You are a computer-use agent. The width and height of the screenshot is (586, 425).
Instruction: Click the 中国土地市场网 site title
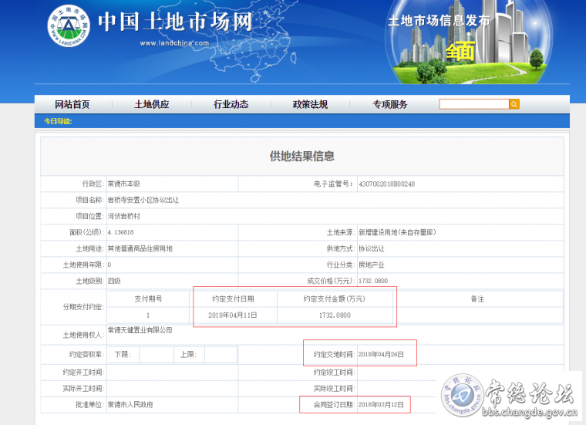click(175, 22)
